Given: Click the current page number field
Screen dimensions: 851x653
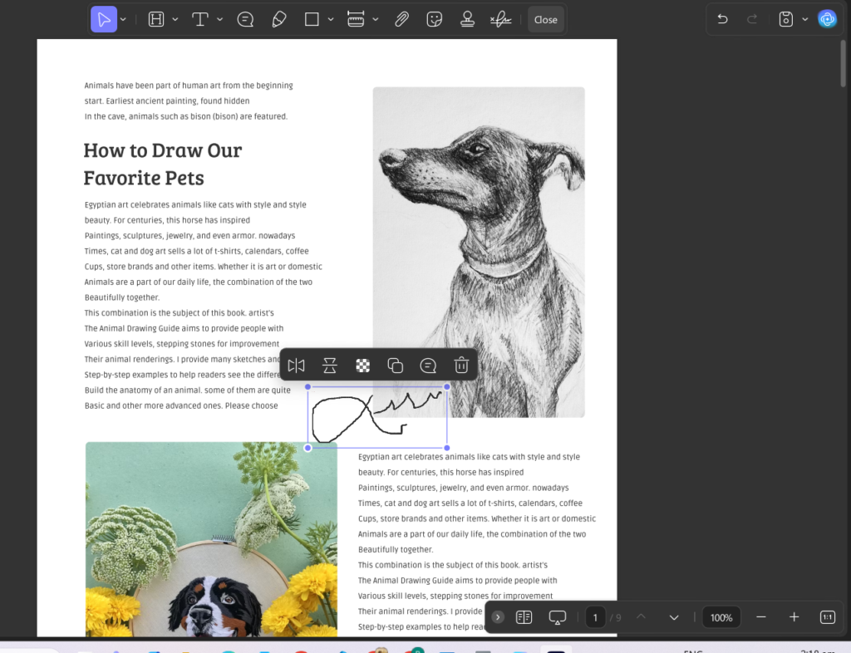Looking at the screenshot, I should (x=595, y=617).
